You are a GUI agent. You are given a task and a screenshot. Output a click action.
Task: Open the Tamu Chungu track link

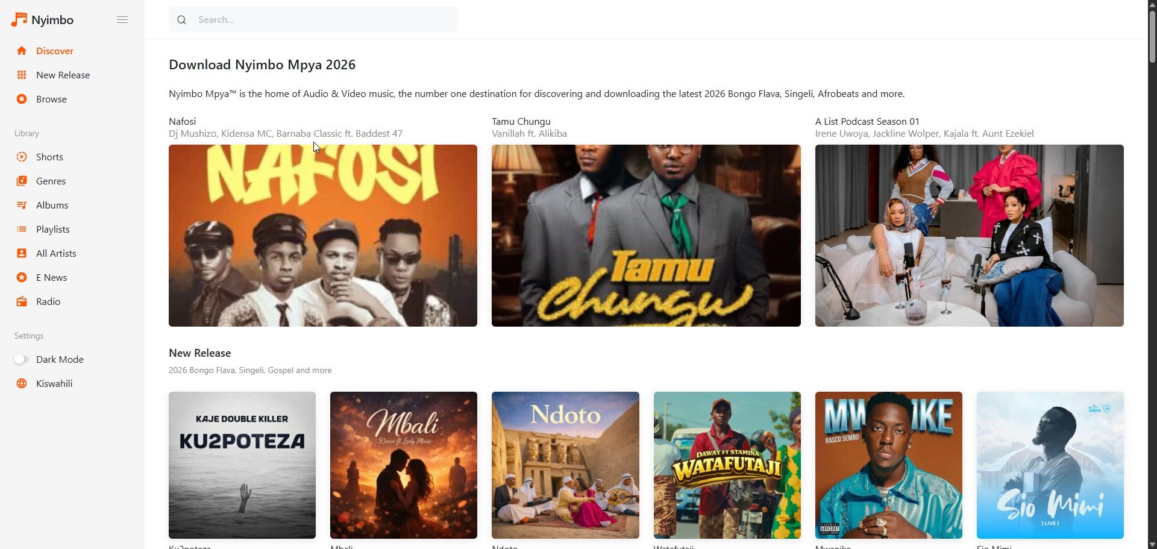pos(521,121)
